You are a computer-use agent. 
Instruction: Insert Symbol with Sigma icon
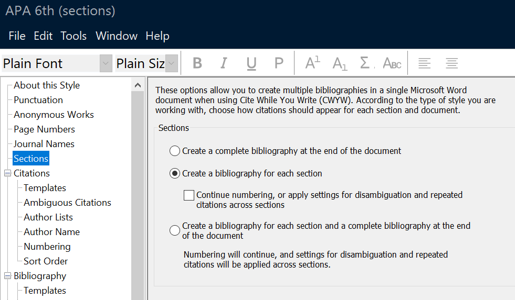point(366,63)
